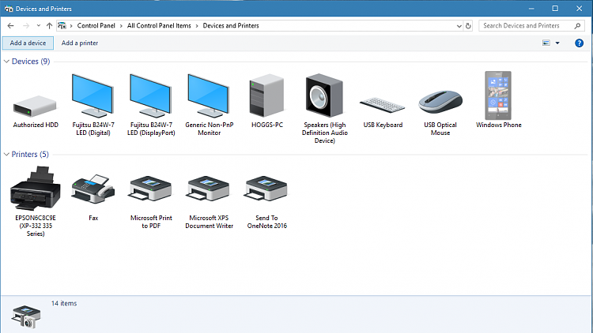Select the EPSON XP-332 335 Series printer
This screenshot has height=333, width=593.
point(35,189)
